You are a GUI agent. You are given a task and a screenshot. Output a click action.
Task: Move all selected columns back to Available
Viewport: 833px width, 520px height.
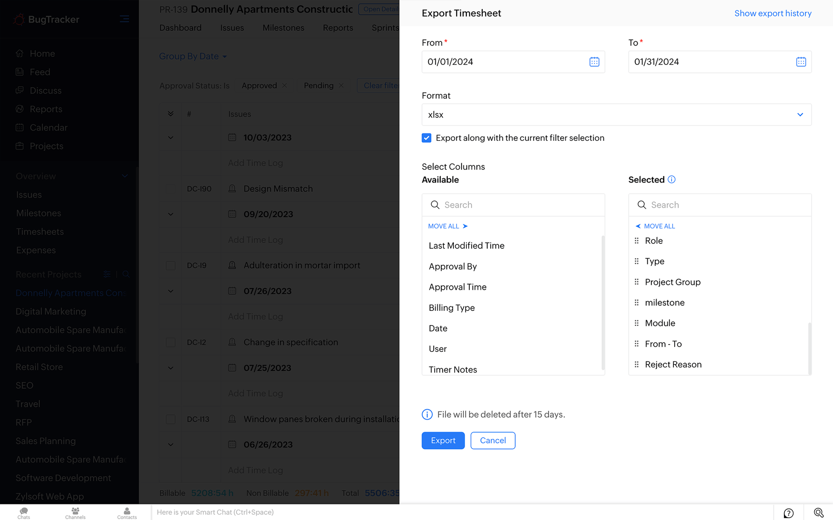pos(655,226)
